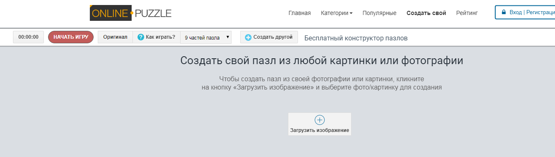Open the Главная page link
This screenshot has width=555, height=157.
coord(300,13)
